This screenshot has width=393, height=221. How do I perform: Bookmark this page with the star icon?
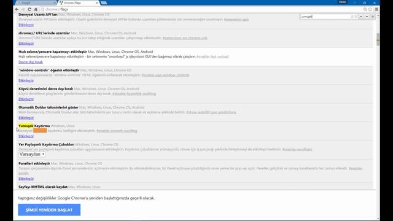point(370,9)
